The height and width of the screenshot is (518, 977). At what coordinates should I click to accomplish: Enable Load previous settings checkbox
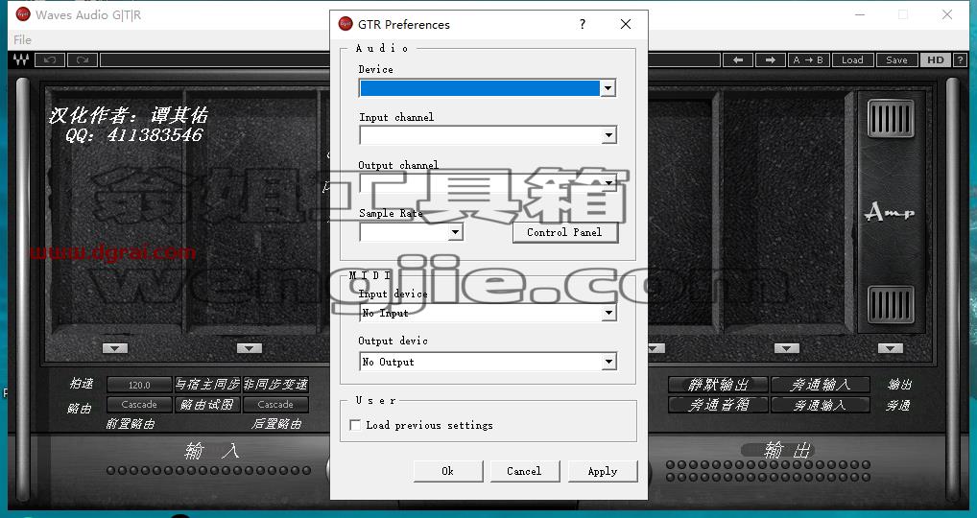pyautogui.click(x=355, y=425)
